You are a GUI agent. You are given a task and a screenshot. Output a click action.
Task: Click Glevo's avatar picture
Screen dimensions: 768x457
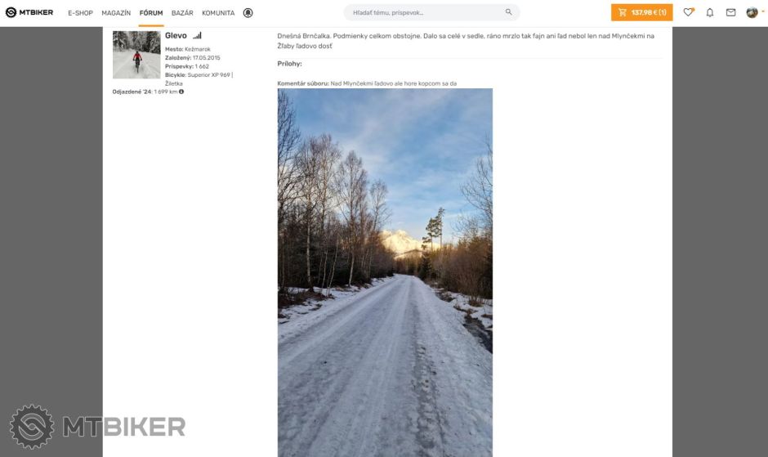click(136, 55)
